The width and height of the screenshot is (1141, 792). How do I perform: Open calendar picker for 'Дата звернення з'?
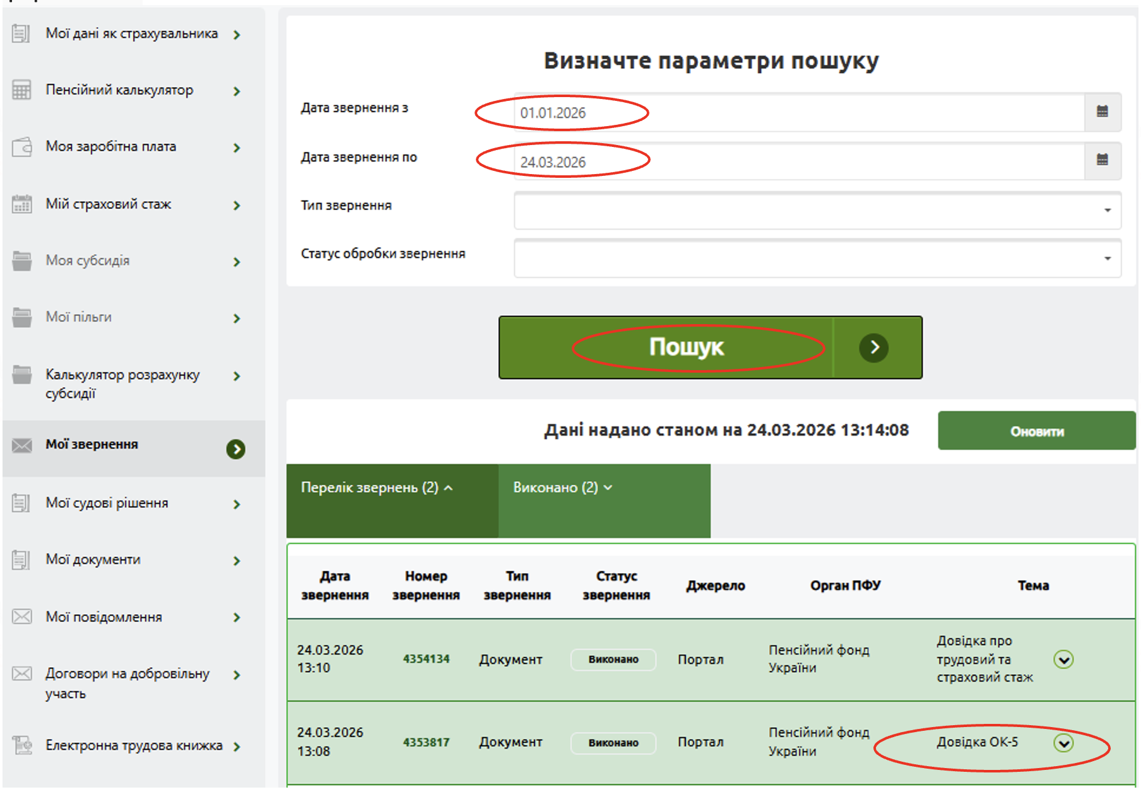pos(1102,112)
